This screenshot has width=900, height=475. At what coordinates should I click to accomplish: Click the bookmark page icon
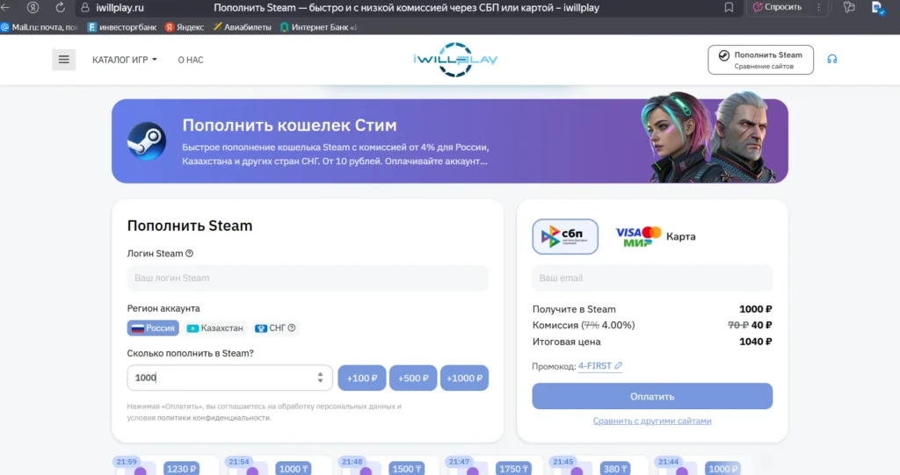point(729,7)
